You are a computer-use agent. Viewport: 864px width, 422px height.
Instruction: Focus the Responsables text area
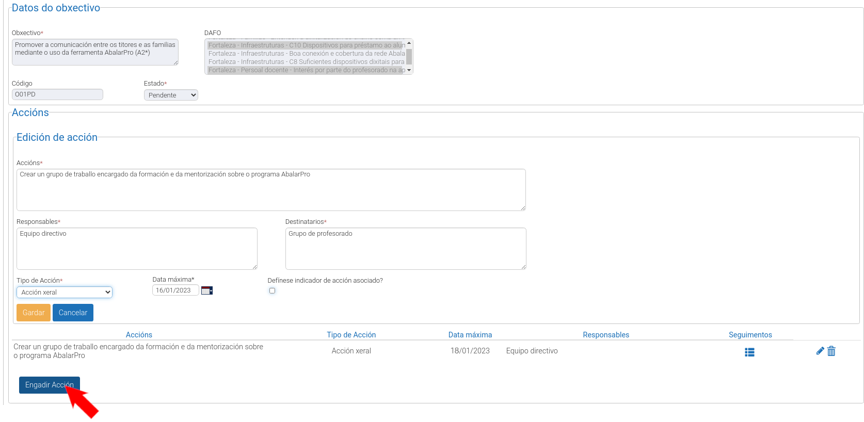point(137,249)
